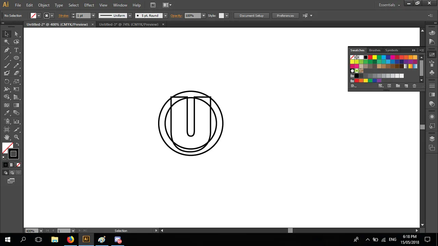Select the Perspective Grid tool
This screenshot has height=246, width=438.
click(16, 97)
